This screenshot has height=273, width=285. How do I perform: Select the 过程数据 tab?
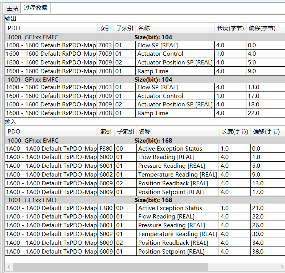(x=35, y=8)
